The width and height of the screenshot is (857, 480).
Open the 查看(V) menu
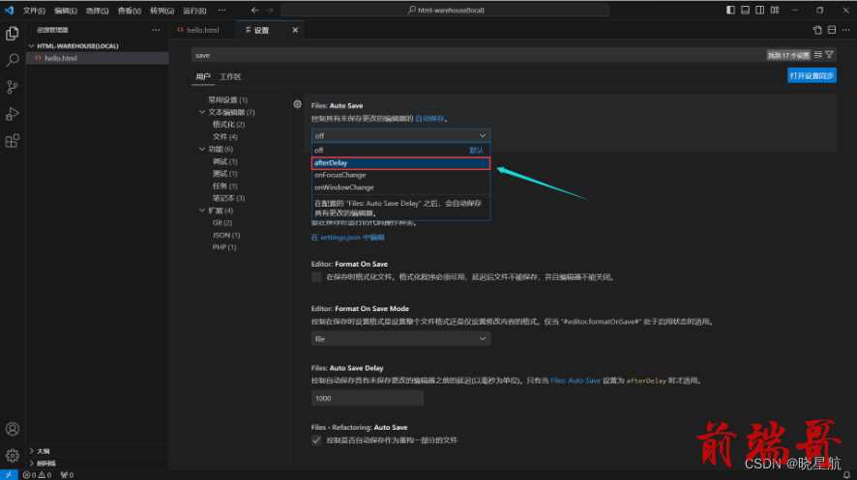pyautogui.click(x=130, y=11)
